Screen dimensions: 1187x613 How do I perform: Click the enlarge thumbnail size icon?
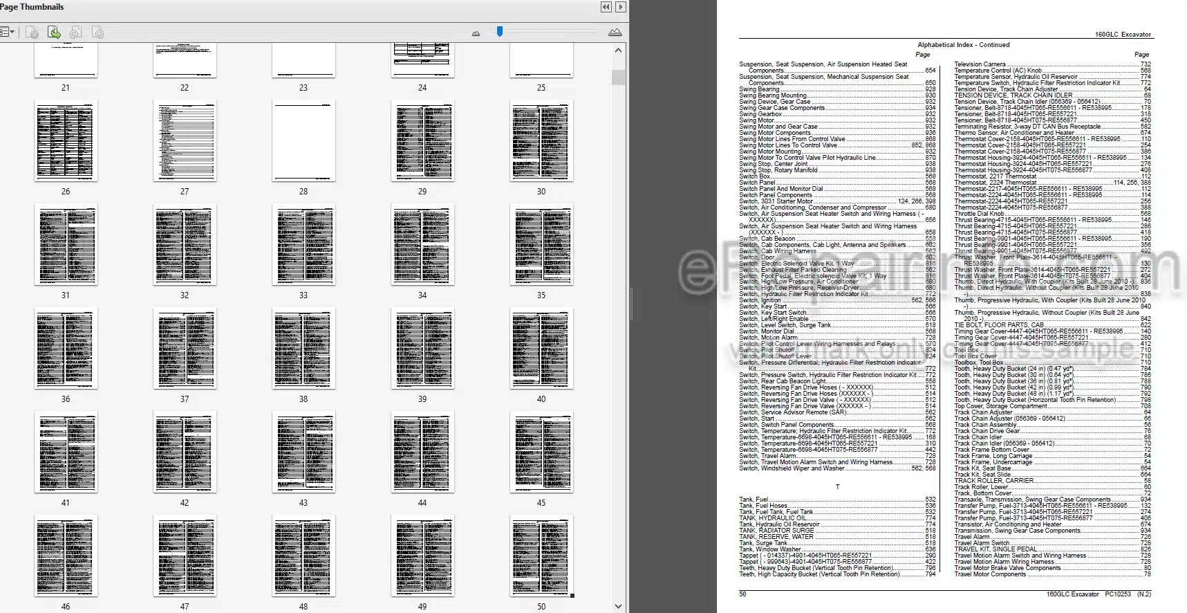click(615, 32)
